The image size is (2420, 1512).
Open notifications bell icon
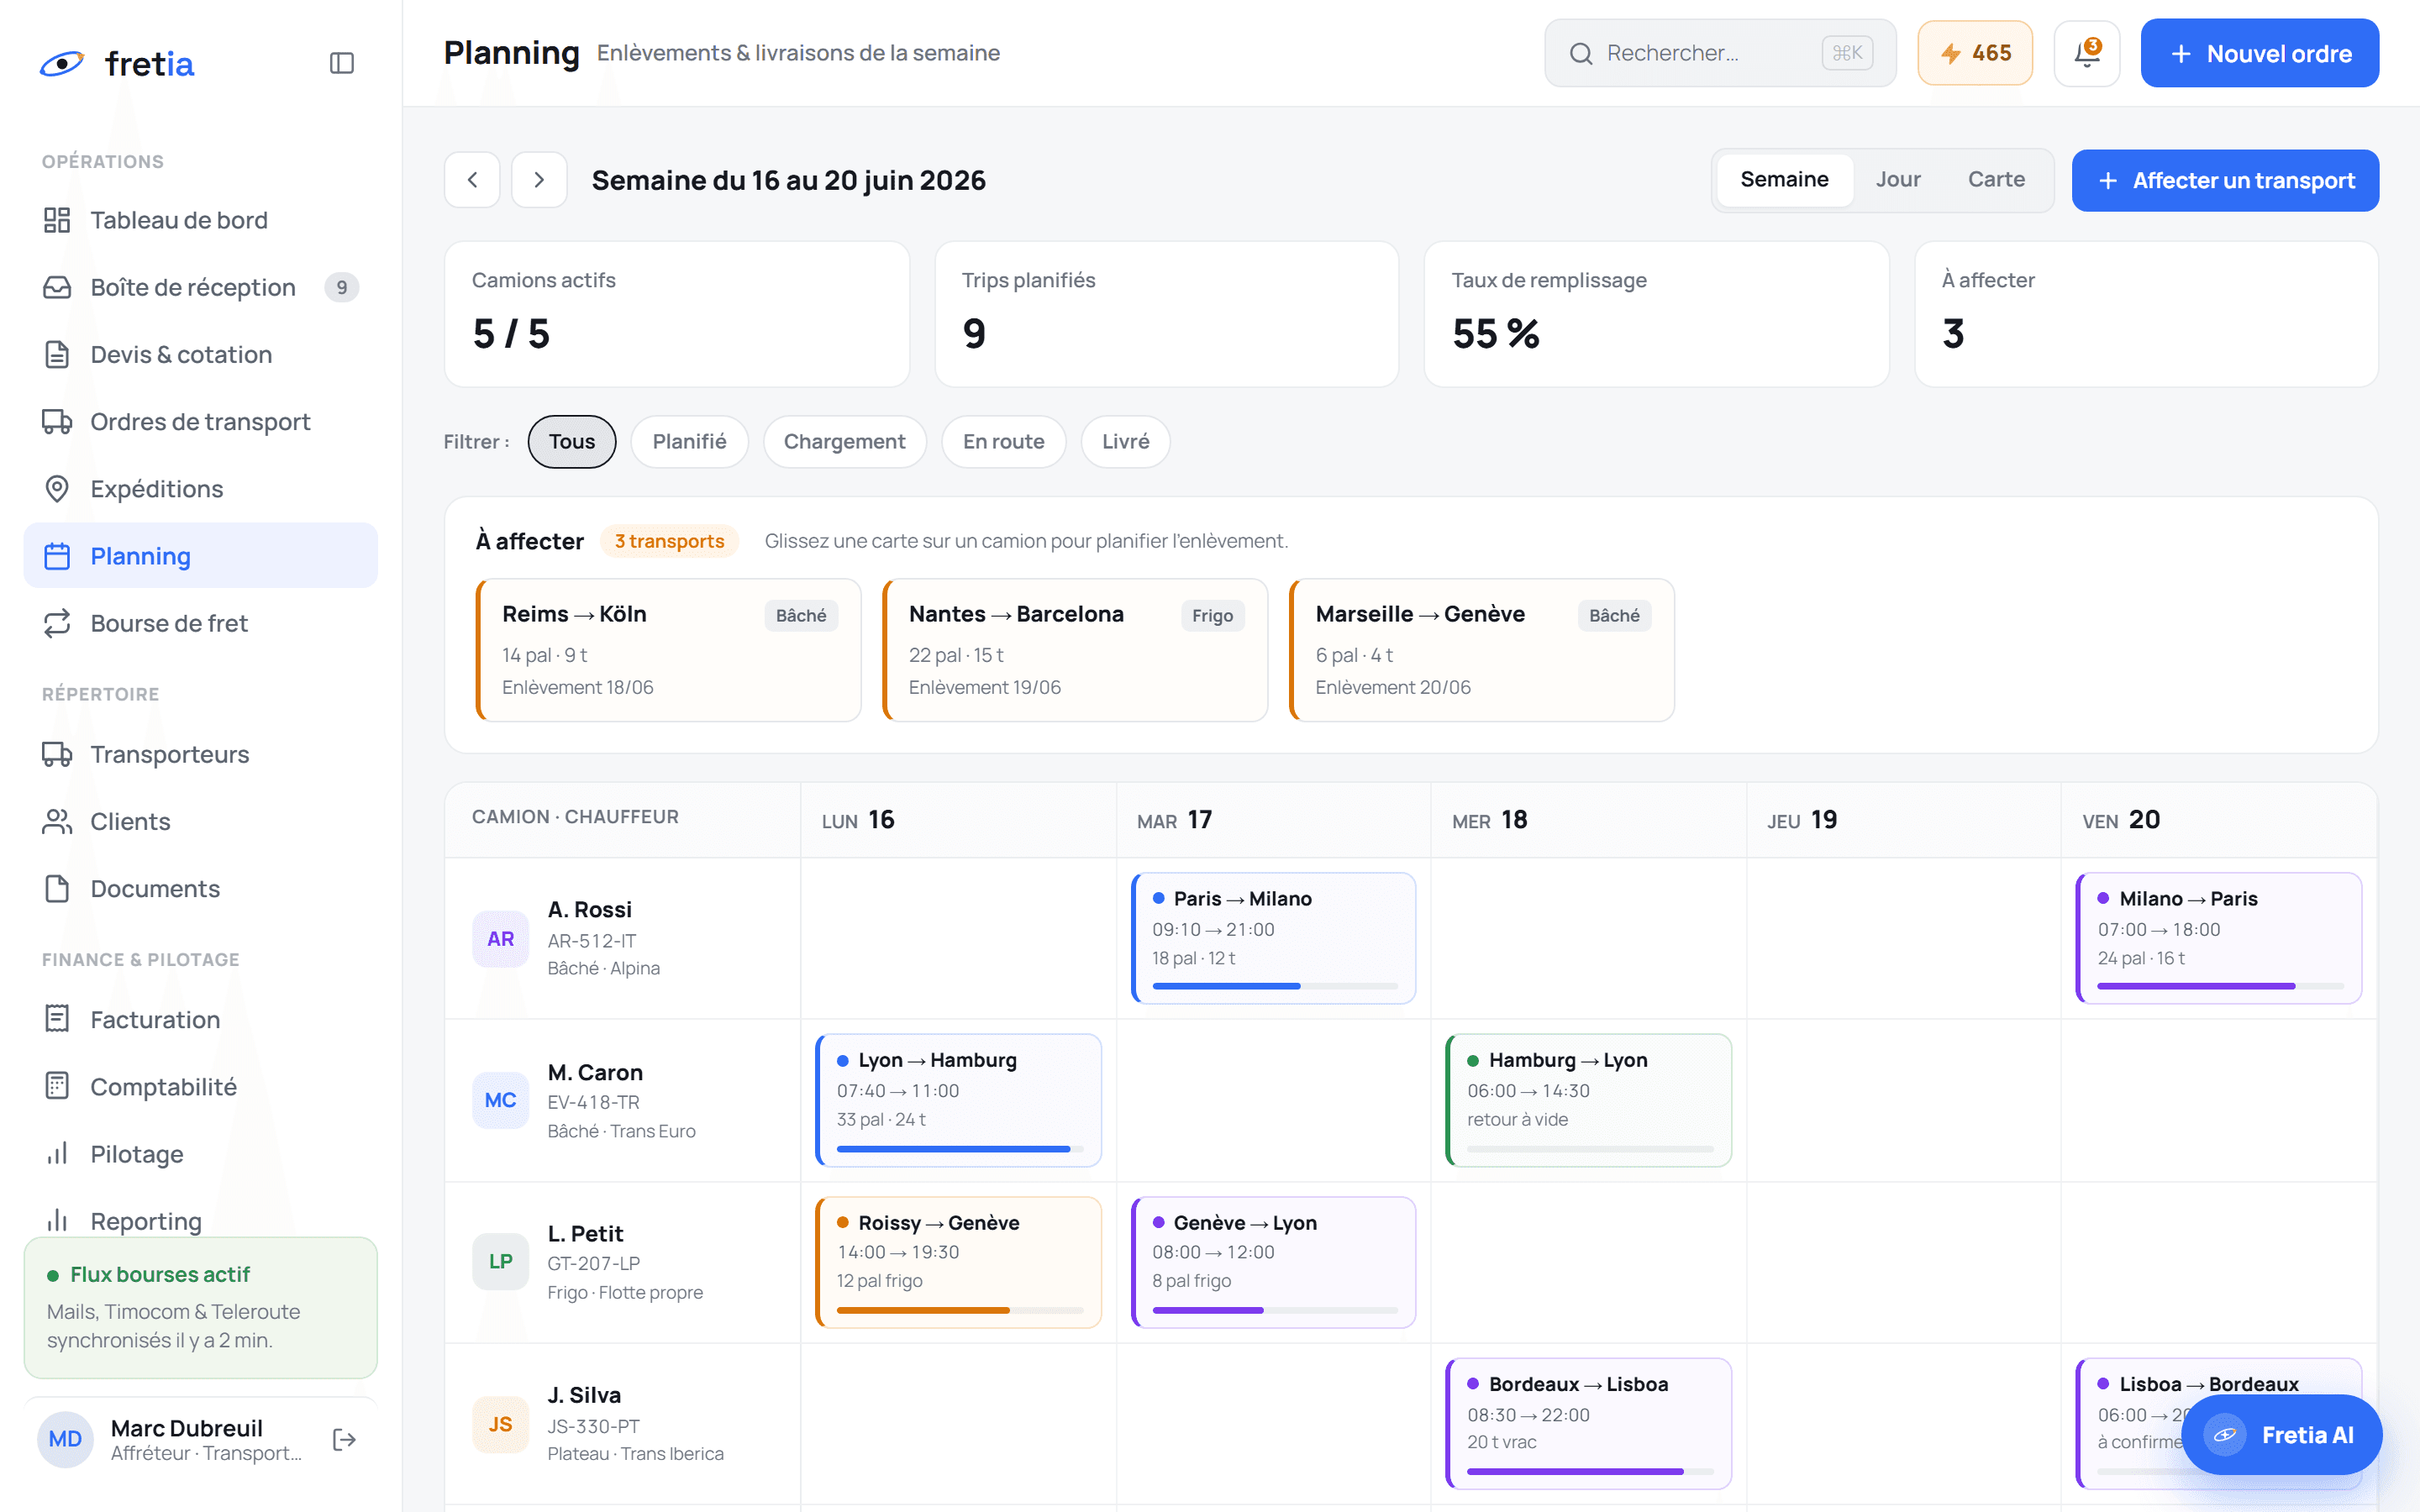tap(2087, 53)
